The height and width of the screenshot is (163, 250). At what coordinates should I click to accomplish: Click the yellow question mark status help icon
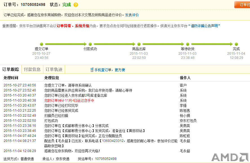point(76,5)
